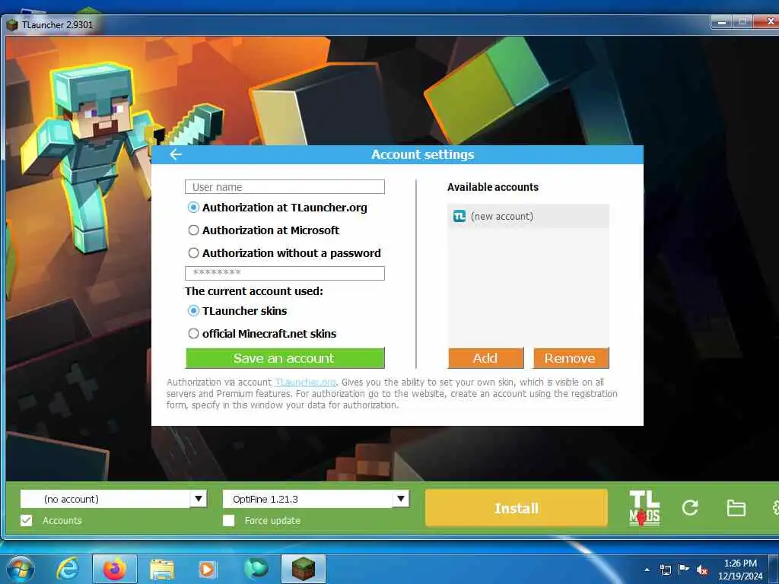This screenshot has height=584, width=779.
Task: Open Windows Explorer from the taskbar
Action: 162,570
